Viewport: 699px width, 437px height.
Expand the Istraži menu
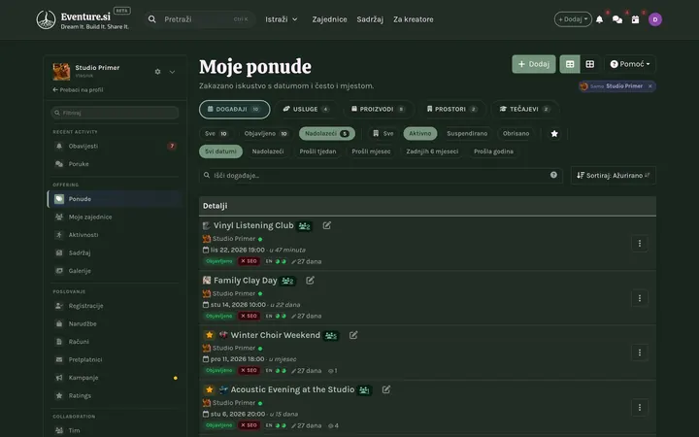pos(282,19)
